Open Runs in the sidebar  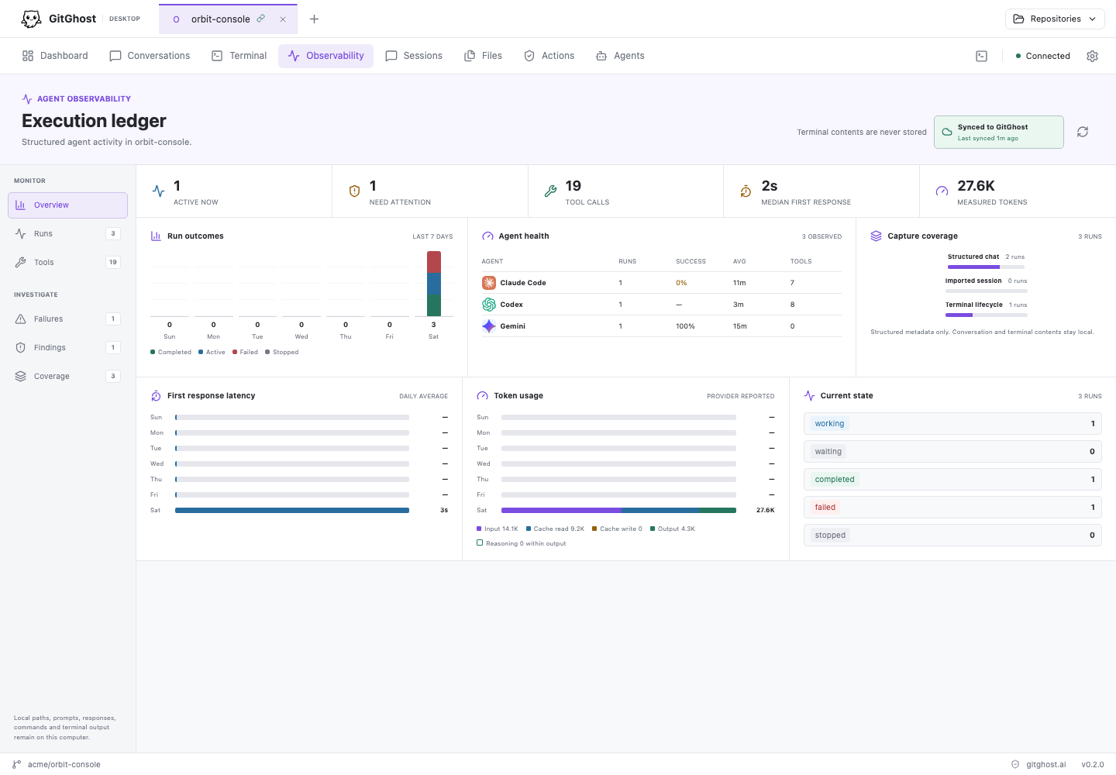point(67,234)
